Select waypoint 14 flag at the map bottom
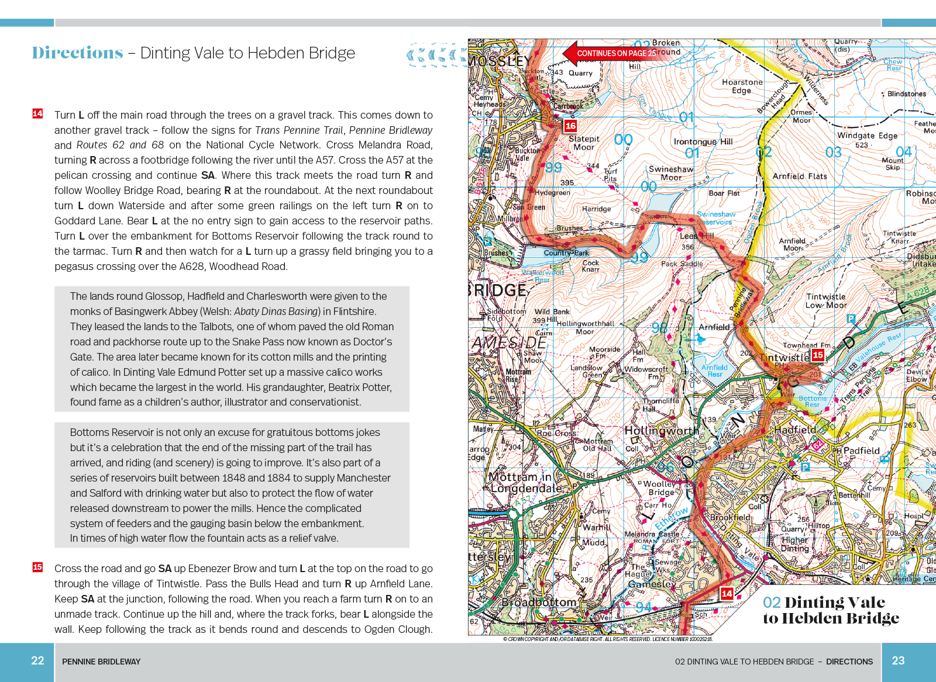The width and height of the screenshot is (936, 682). pos(727,594)
